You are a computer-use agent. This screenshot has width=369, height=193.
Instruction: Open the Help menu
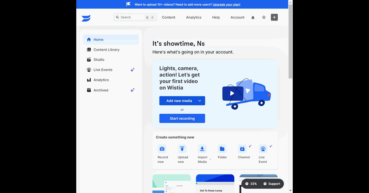coord(216,17)
